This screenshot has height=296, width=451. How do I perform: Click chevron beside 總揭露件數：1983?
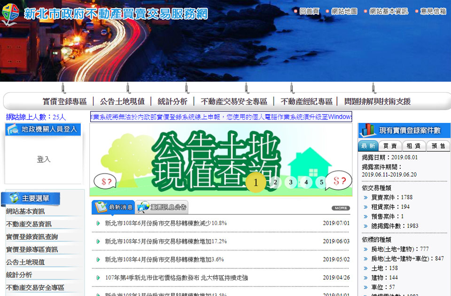[x=365, y=226]
